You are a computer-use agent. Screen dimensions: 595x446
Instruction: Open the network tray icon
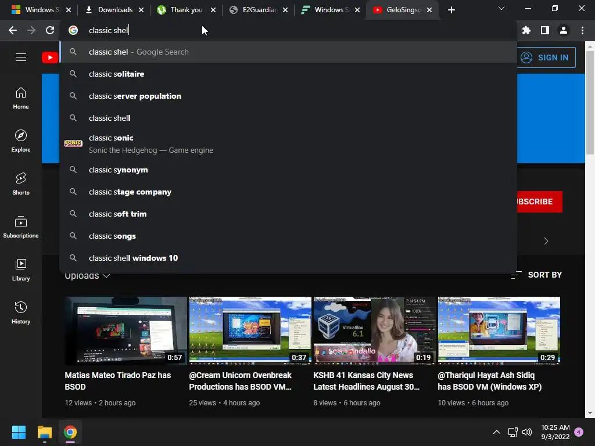click(513, 432)
